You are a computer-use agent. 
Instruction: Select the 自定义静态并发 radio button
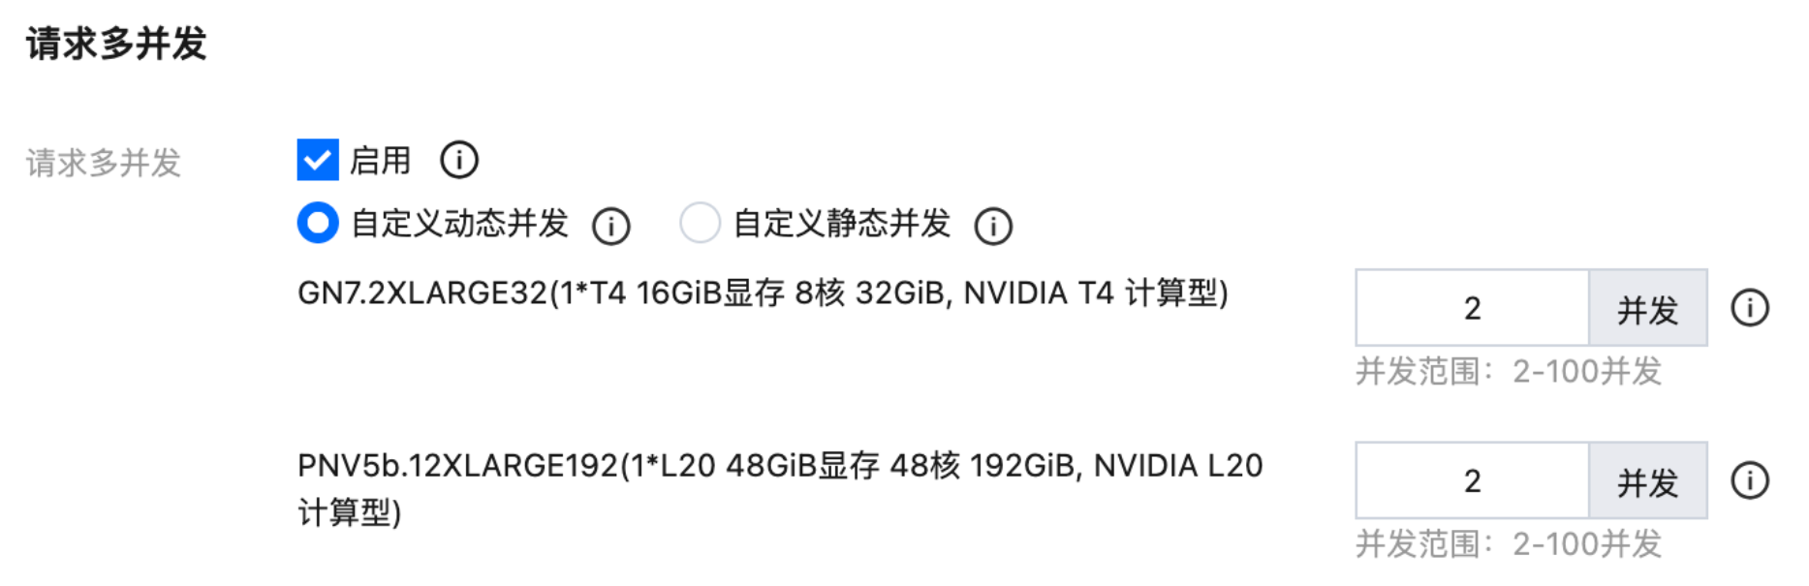(x=700, y=223)
